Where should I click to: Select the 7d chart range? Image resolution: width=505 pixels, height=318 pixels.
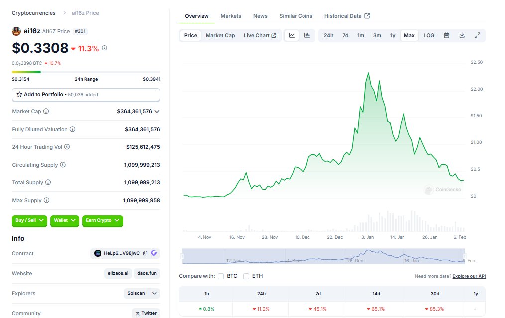345,35
